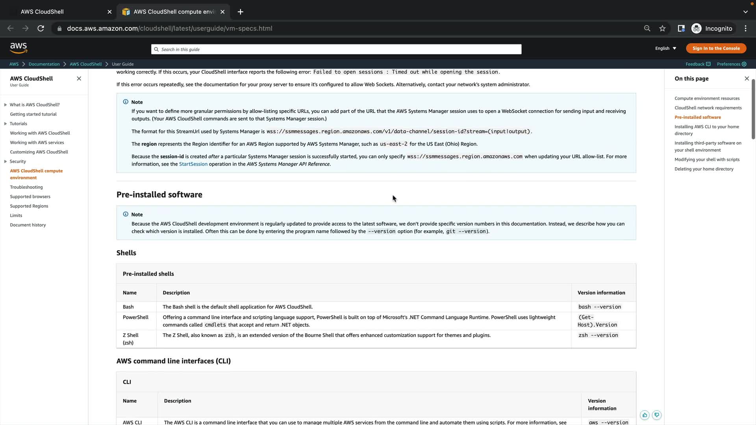Click the AWS logo icon
The width and height of the screenshot is (756, 425).
coord(19,48)
